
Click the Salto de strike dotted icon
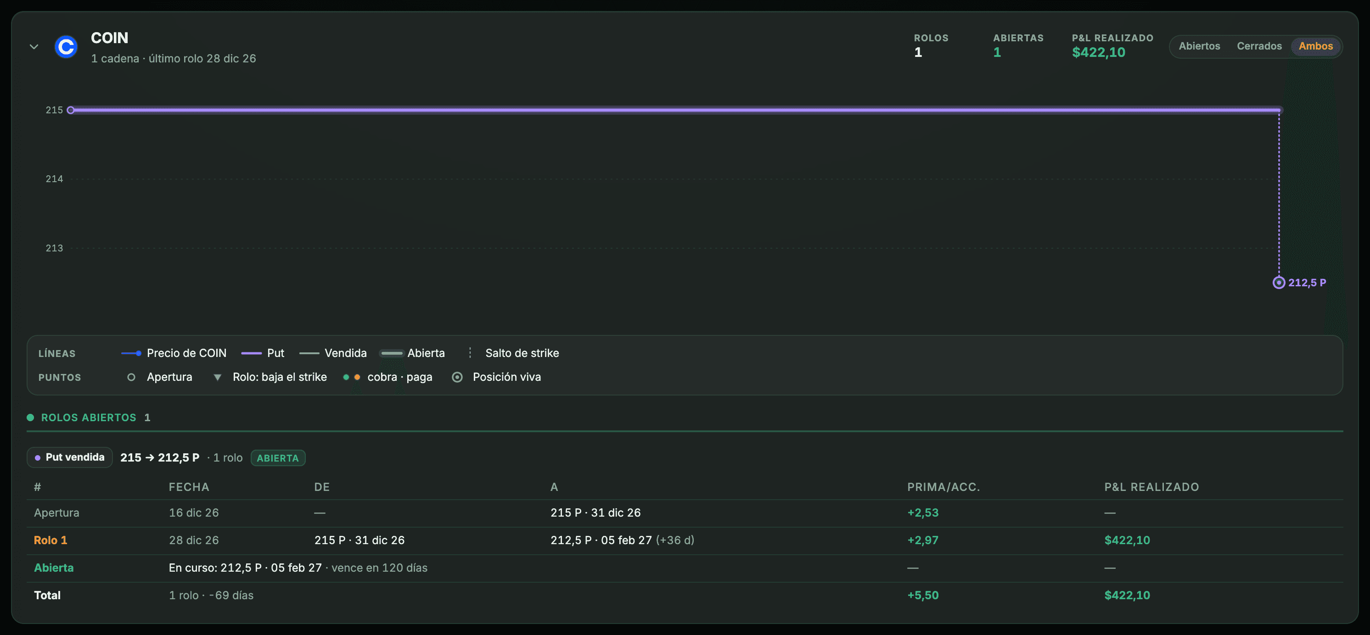click(x=470, y=353)
